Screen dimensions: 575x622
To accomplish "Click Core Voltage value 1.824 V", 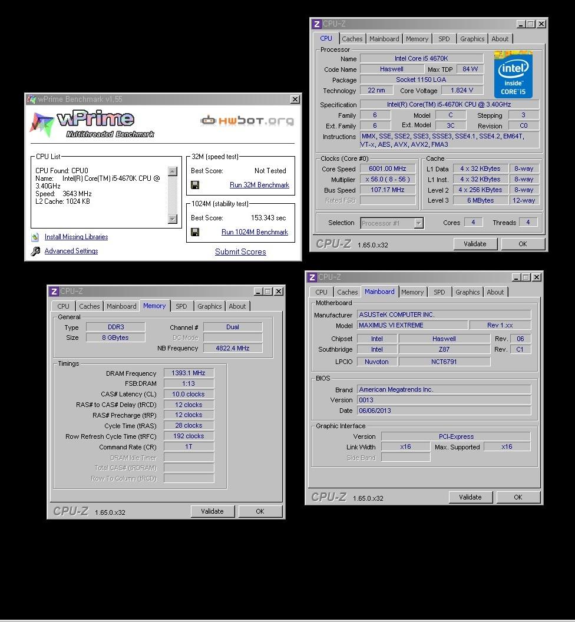I will [x=462, y=91].
